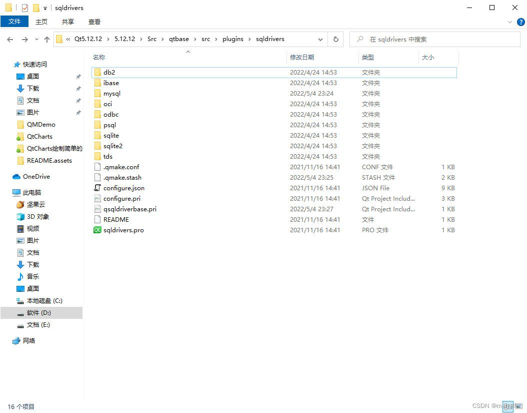The height and width of the screenshot is (413, 527).
Task: Open 文档 (E:) drive
Action: (38, 325)
